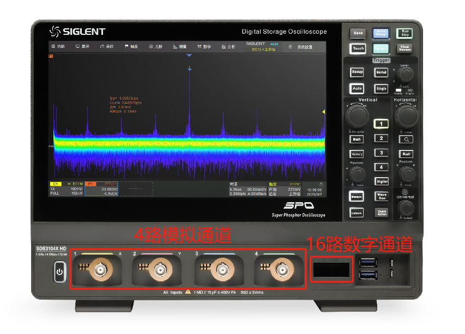The height and width of the screenshot is (334, 465).
Task: Click the Cursors button
Action: (357, 213)
